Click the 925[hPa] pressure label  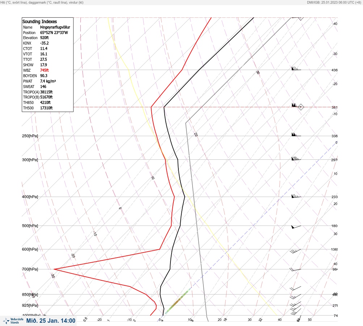[x=30, y=305]
